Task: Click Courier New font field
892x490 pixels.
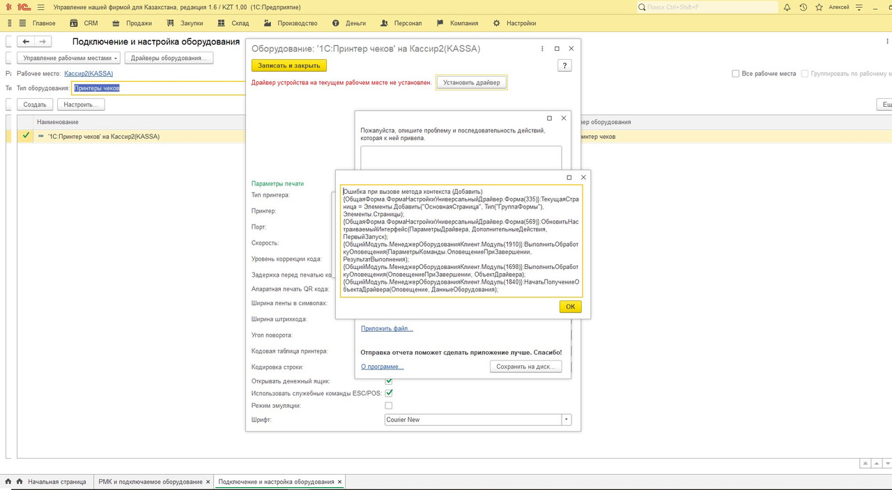Action: pyautogui.click(x=473, y=420)
